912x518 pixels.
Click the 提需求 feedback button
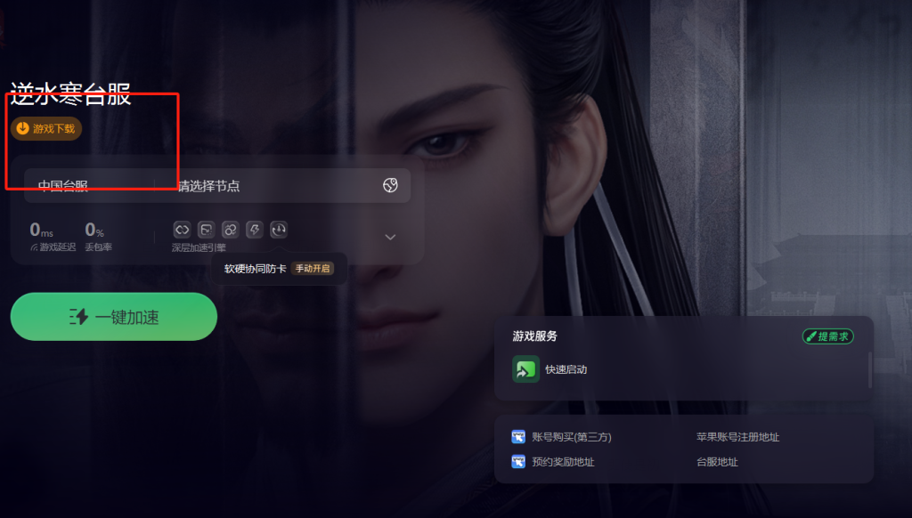coord(827,336)
